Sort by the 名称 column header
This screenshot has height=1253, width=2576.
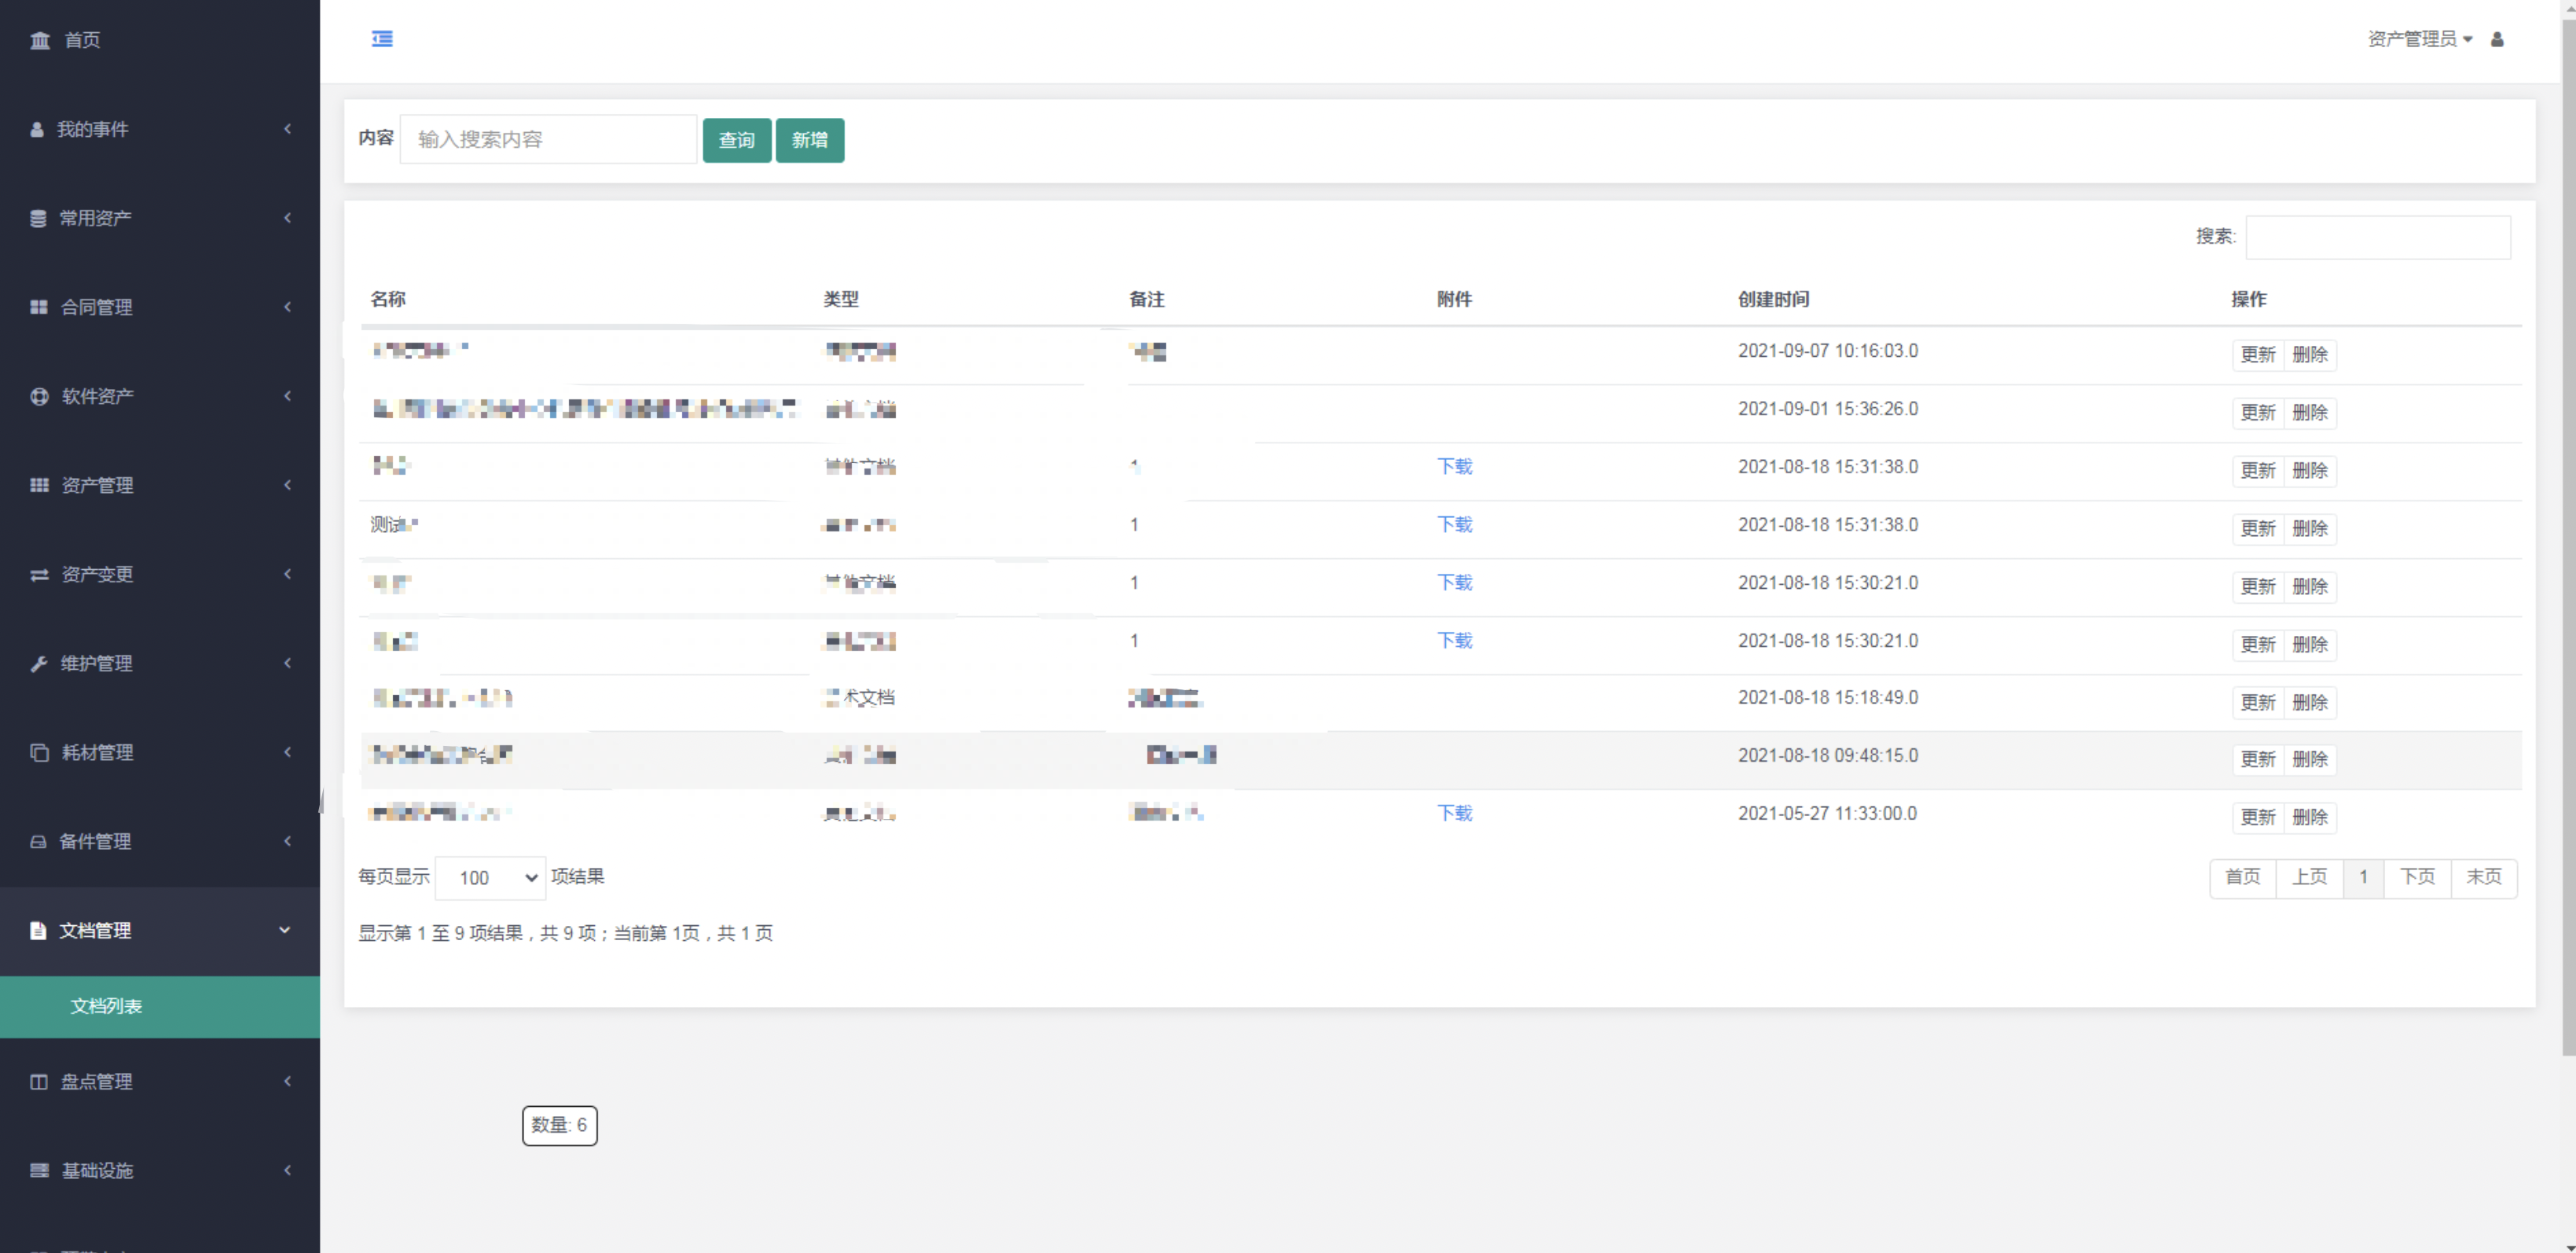pyautogui.click(x=388, y=299)
